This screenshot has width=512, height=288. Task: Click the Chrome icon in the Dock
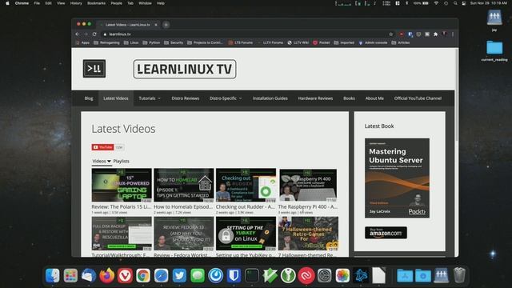[x=143, y=275]
